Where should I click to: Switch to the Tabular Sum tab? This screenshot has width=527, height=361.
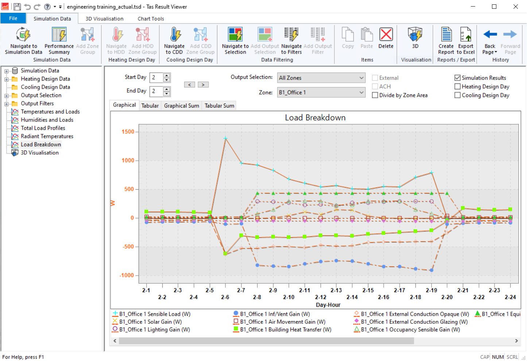[219, 106]
